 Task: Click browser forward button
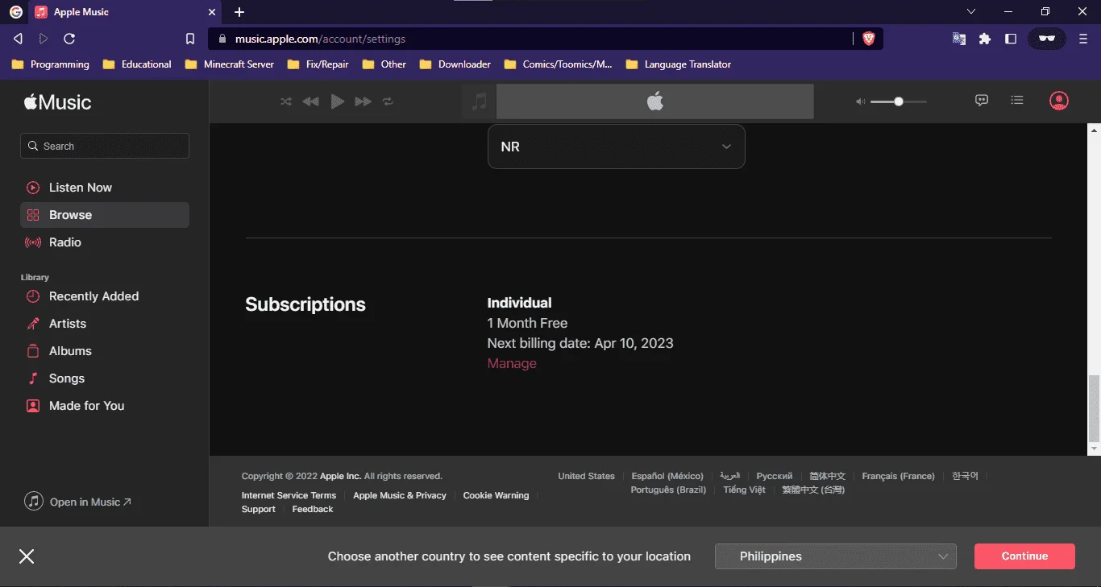point(44,39)
